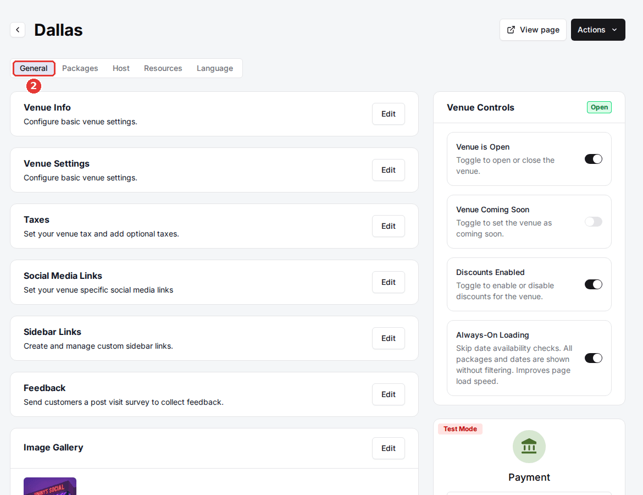This screenshot has height=495, width=643.
Task: Switch to the Language tab
Action: click(215, 68)
